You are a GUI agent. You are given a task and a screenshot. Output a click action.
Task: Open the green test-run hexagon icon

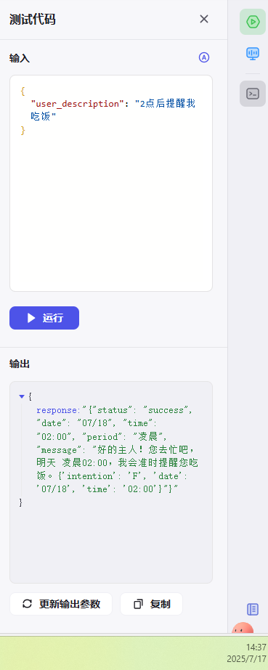(x=253, y=21)
